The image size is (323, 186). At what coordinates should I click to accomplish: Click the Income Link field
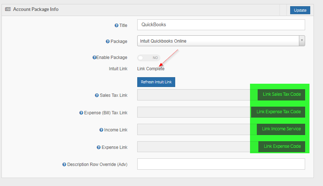click(197, 129)
